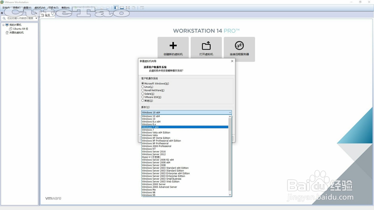Pick Hyper-V (不支持) in the list

point(185,157)
